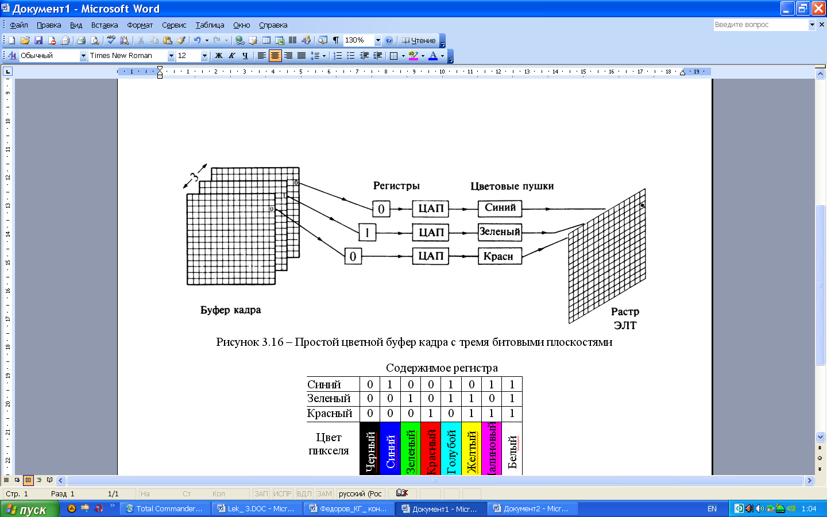The image size is (827, 517).
Task: Open Styles and Formatting pane
Action: coord(12,56)
